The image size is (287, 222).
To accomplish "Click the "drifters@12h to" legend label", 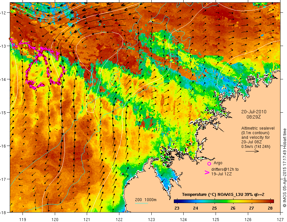I will click(225, 169).
